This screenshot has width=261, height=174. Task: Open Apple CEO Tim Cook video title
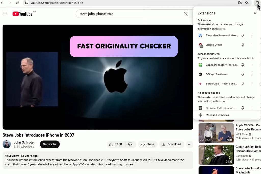[248, 127]
